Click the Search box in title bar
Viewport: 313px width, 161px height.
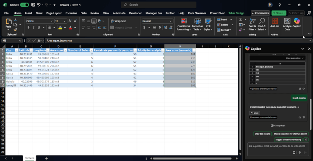tap(159, 5)
